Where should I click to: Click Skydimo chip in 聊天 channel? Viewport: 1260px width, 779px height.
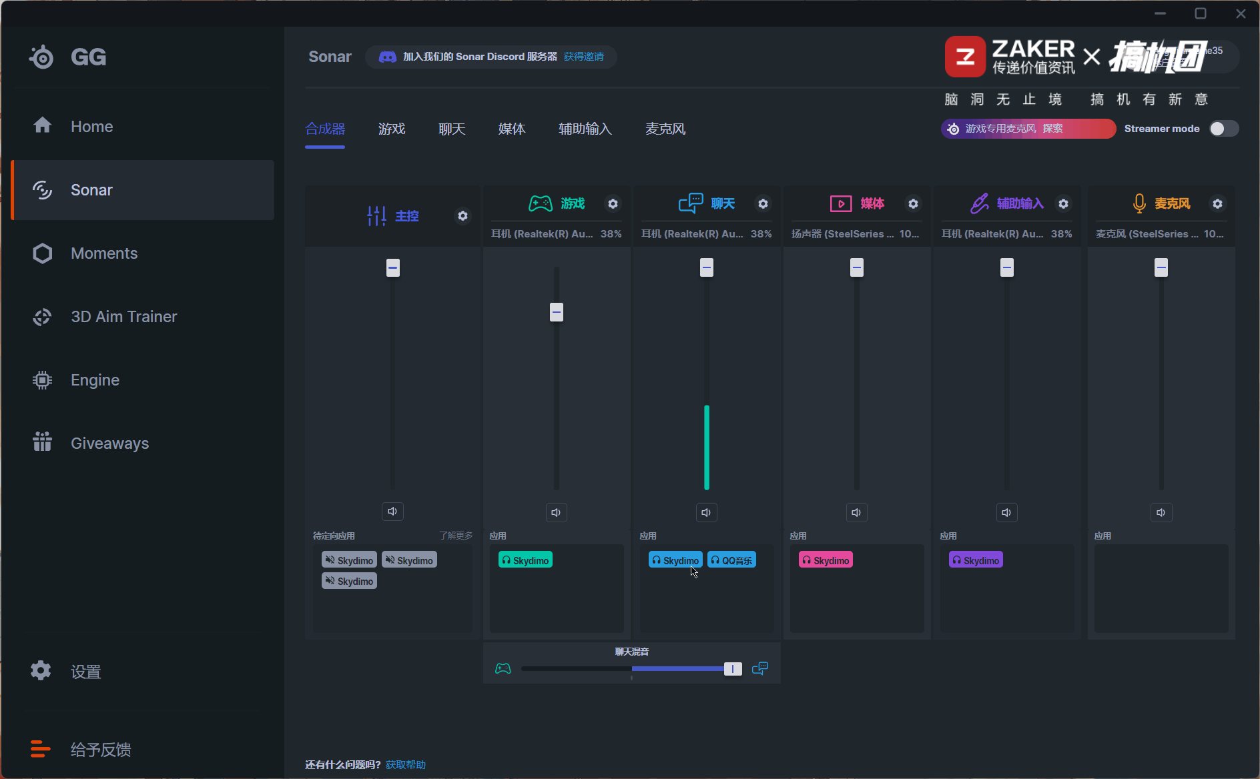click(675, 560)
